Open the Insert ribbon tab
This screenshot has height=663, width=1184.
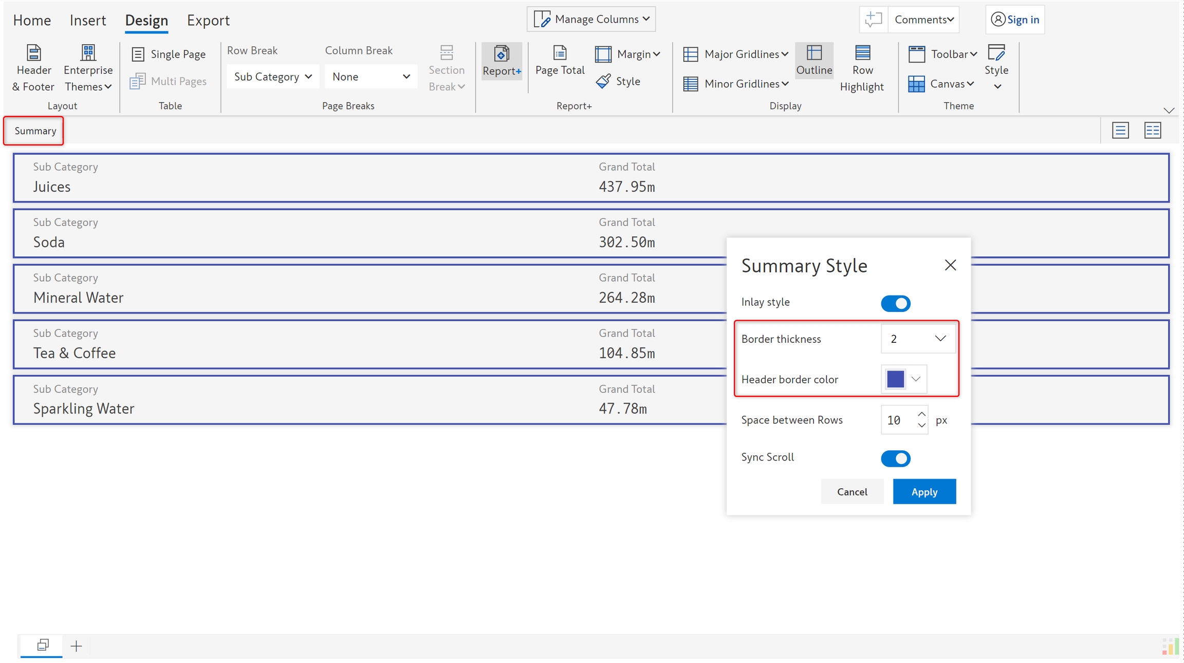(x=87, y=20)
